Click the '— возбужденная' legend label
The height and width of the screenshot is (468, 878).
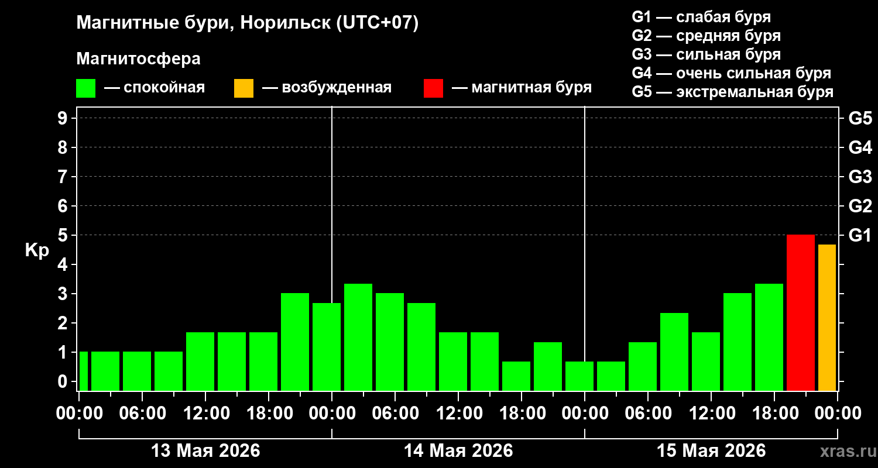coord(327,88)
